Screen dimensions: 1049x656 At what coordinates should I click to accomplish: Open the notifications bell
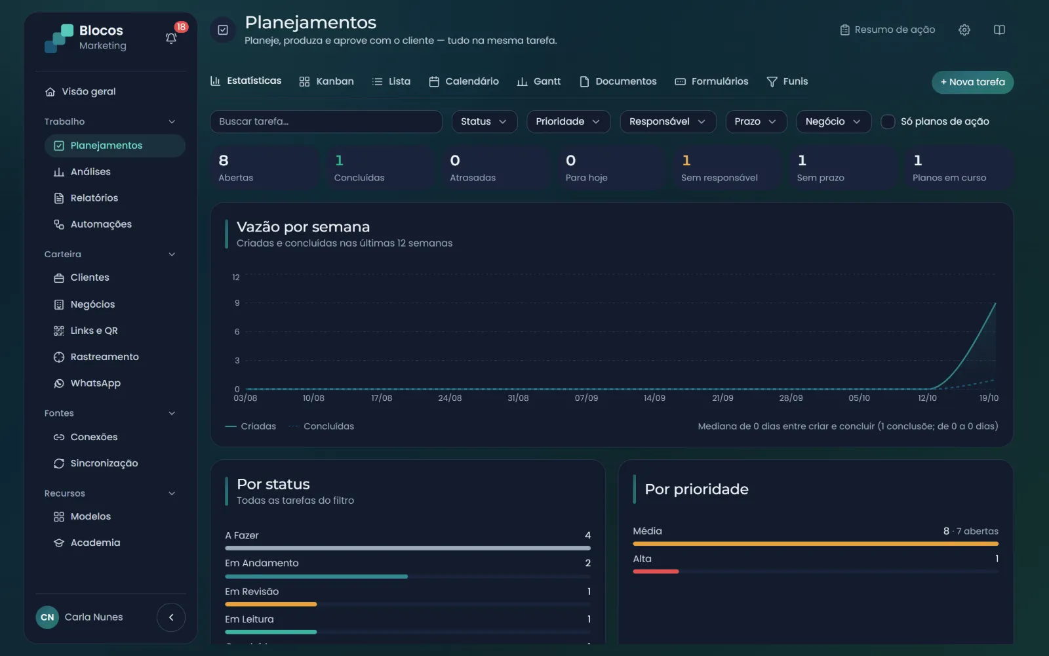(x=171, y=38)
